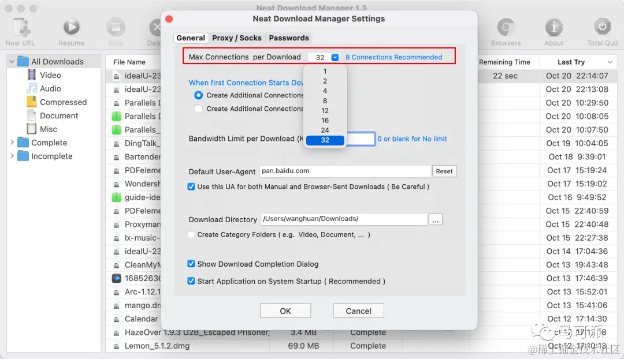The image size is (624, 359).
Task: Select the first Create Additional Connections radio
Action: pyautogui.click(x=198, y=95)
